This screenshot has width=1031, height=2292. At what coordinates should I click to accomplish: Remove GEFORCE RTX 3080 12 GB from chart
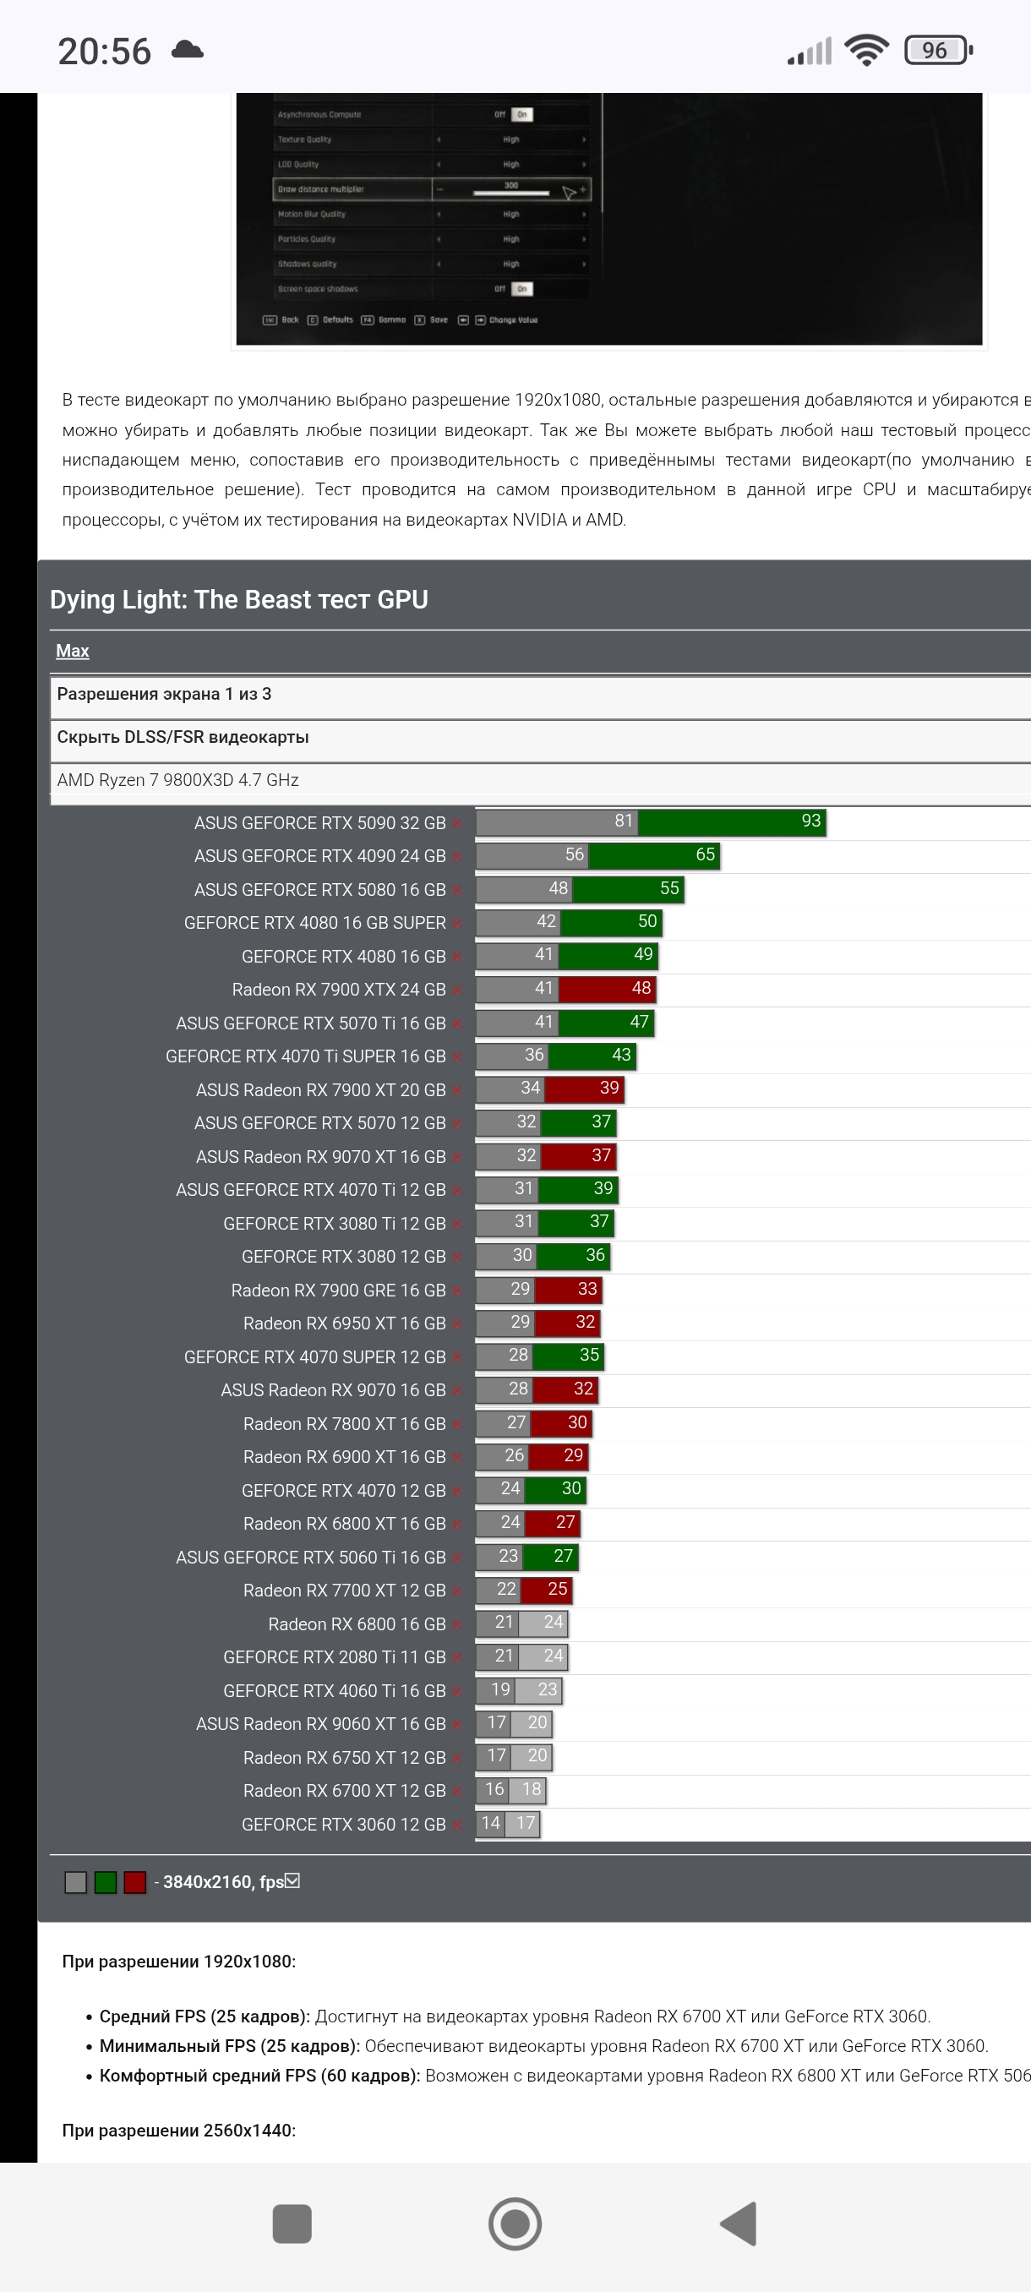click(x=457, y=1258)
